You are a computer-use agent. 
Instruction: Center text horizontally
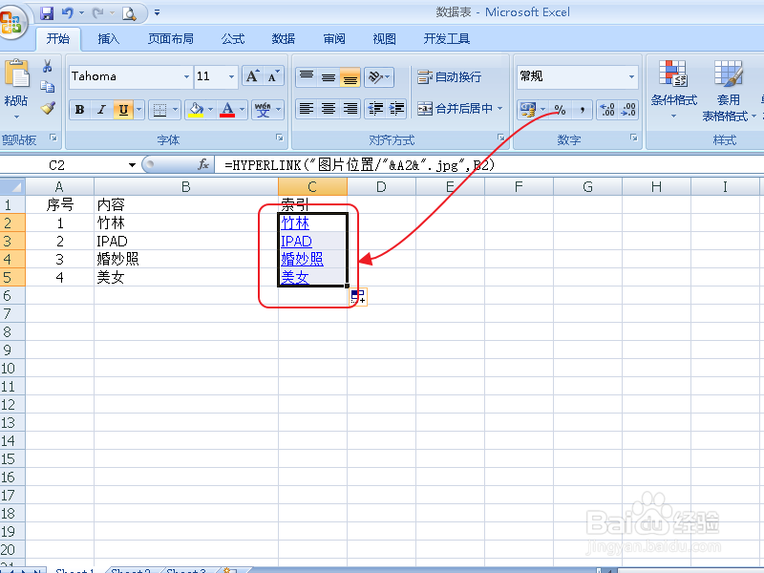pos(329,108)
